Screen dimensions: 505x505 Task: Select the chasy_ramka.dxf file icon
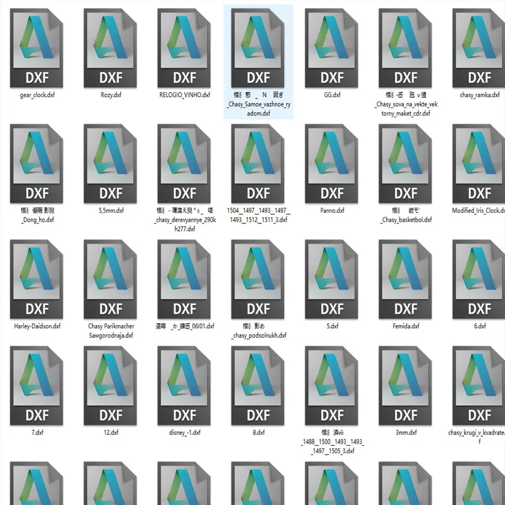(x=479, y=48)
